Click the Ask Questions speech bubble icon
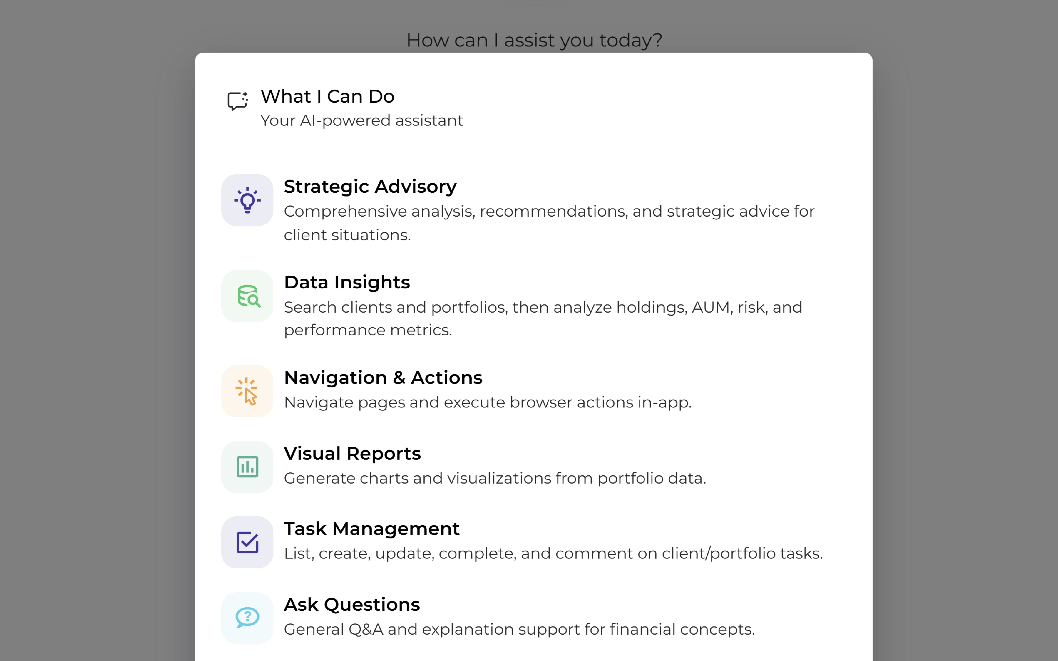 pyautogui.click(x=247, y=617)
